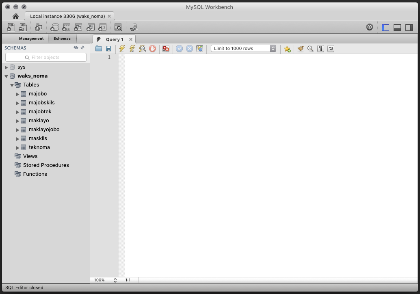Execute the query with lightning icon
The height and width of the screenshot is (294, 420).
tap(122, 48)
